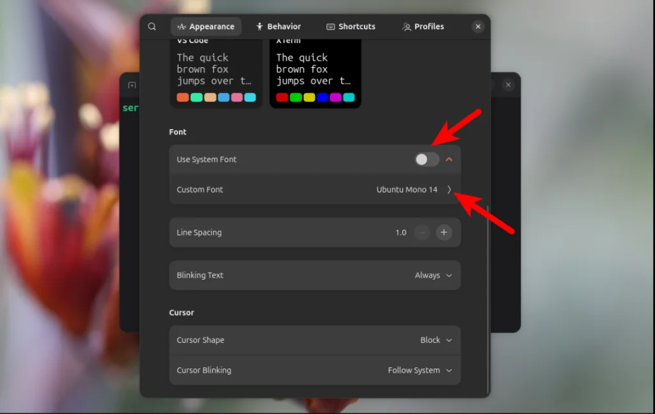Open the Cursor Blinking dropdown
Image resolution: width=655 pixels, height=414 pixels.
click(420, 370)
